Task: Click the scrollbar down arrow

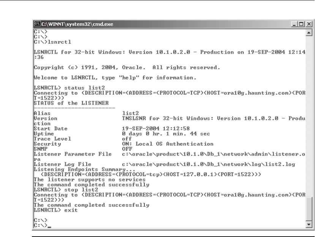Action: click(309, 224)
